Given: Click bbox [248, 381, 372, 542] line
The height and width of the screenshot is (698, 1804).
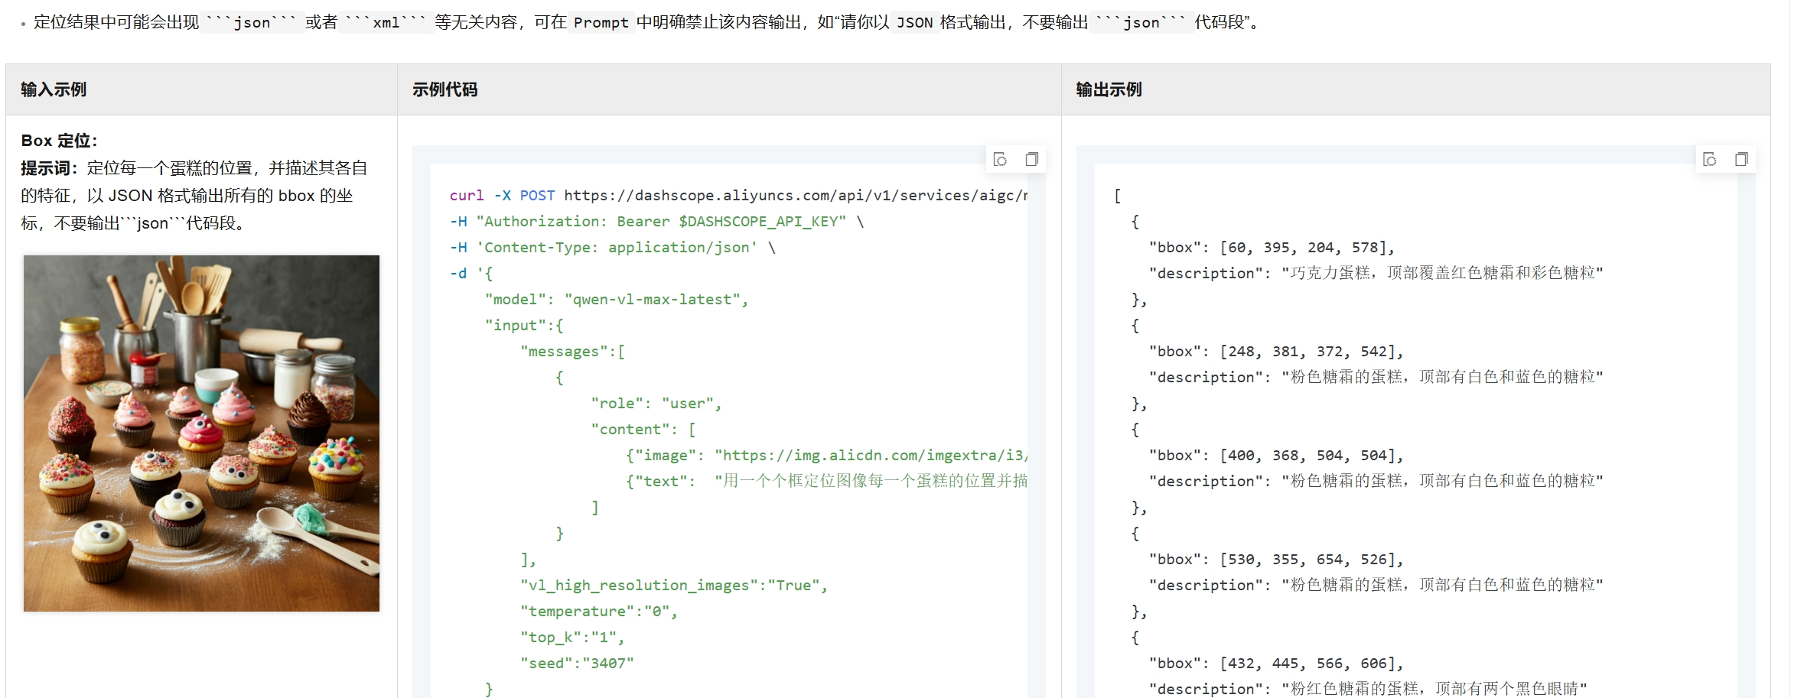Looking at the screenshot, I should pyautogui.click(x=1276, y=352).
